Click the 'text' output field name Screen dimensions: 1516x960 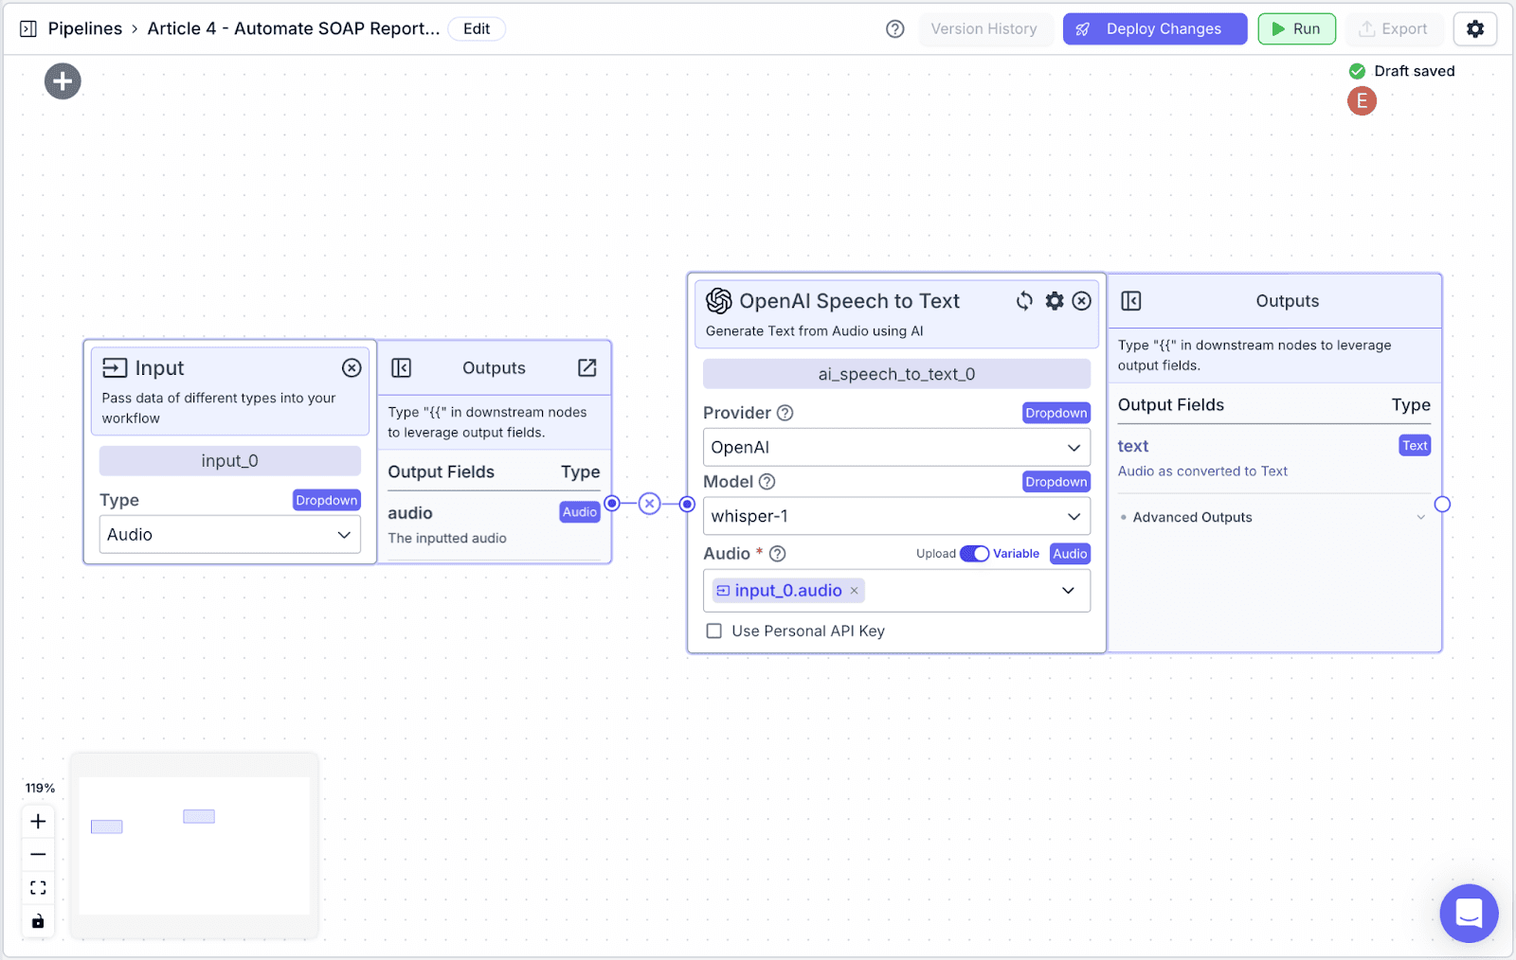1132,446
